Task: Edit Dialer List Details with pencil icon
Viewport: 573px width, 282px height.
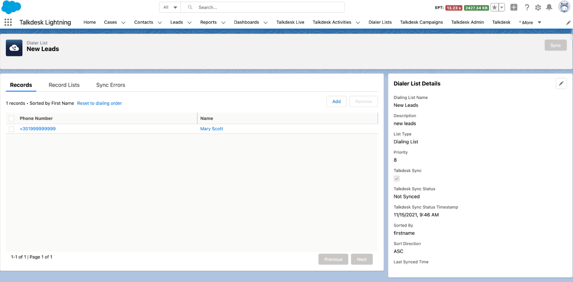Action: [x=561, y=84]
